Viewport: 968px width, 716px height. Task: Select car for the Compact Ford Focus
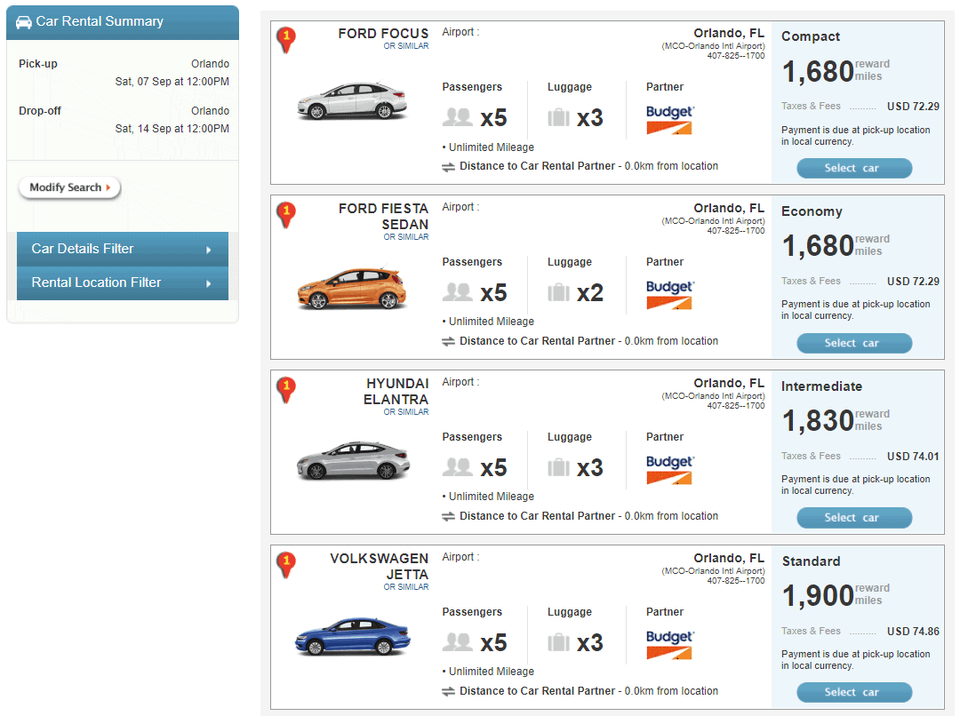(853, 168)
